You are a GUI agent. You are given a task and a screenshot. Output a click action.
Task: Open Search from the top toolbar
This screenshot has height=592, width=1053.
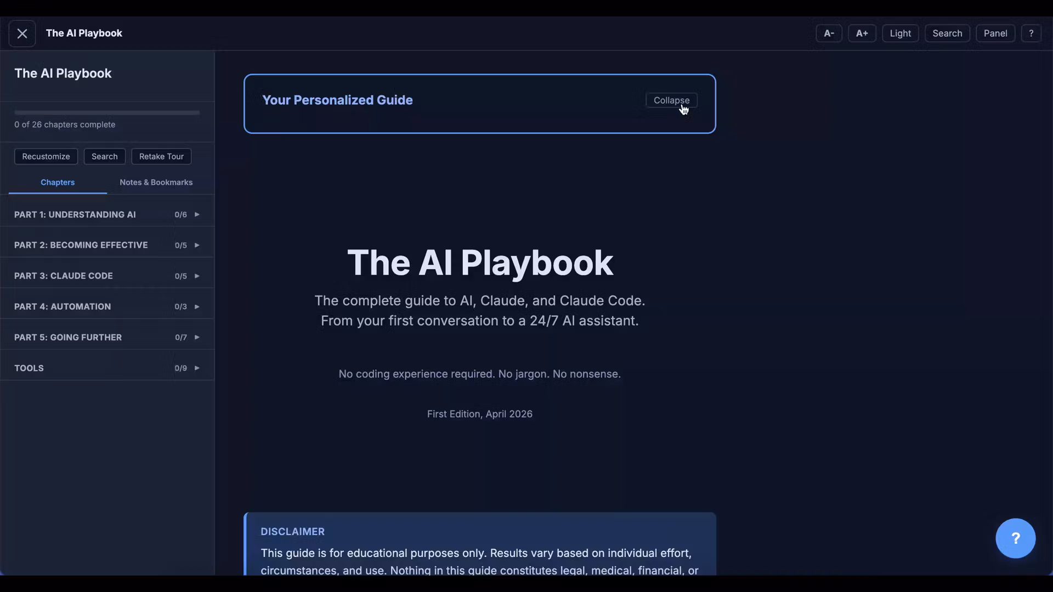pos(947,33)
